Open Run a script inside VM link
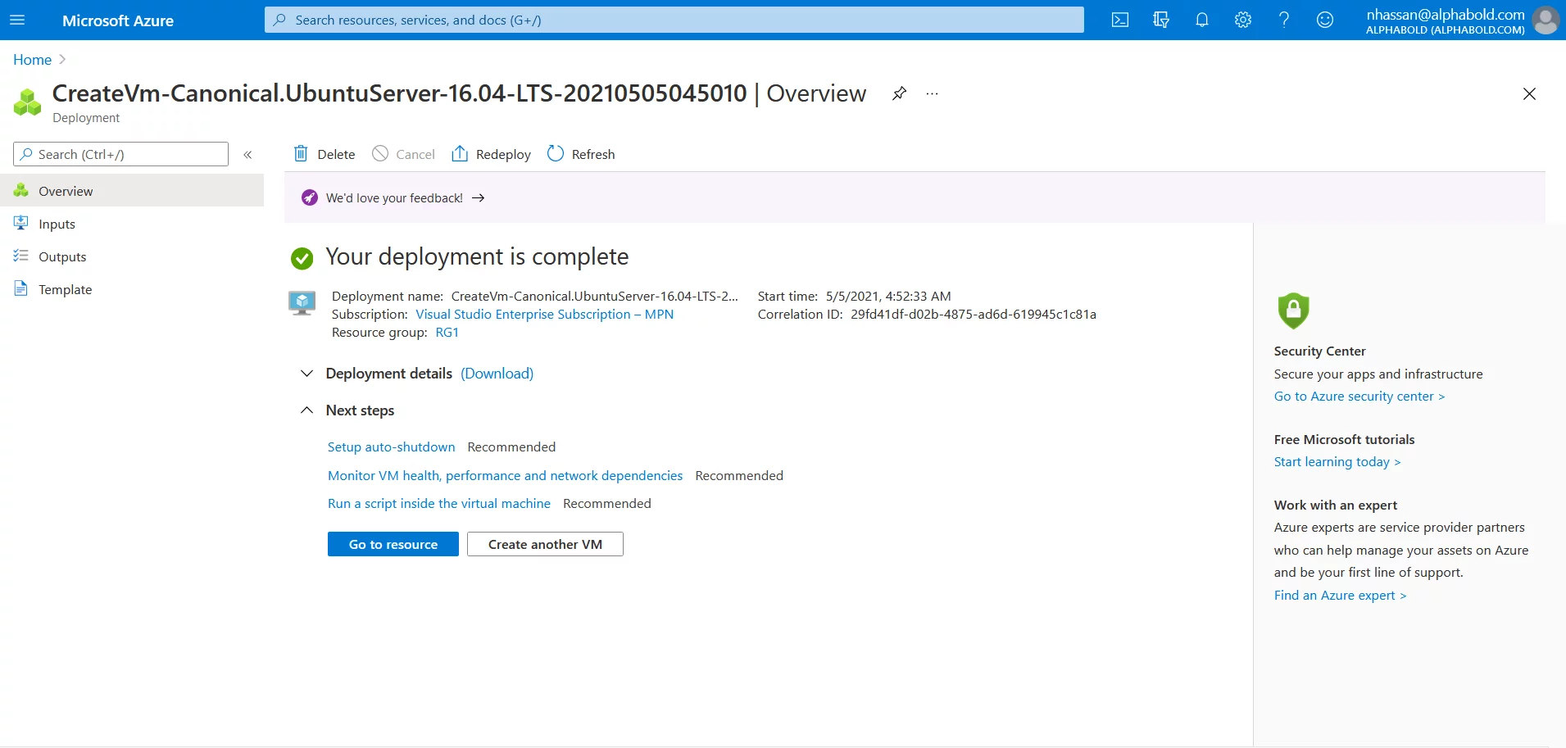Image resolution: width=1566 pixels, height=748 pixels. pyautogui.click(x=439, y=504)
